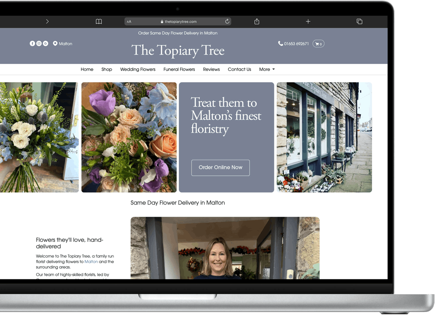Go forward with Safari arrow
The image size is (435, 315).
point(47,21)
